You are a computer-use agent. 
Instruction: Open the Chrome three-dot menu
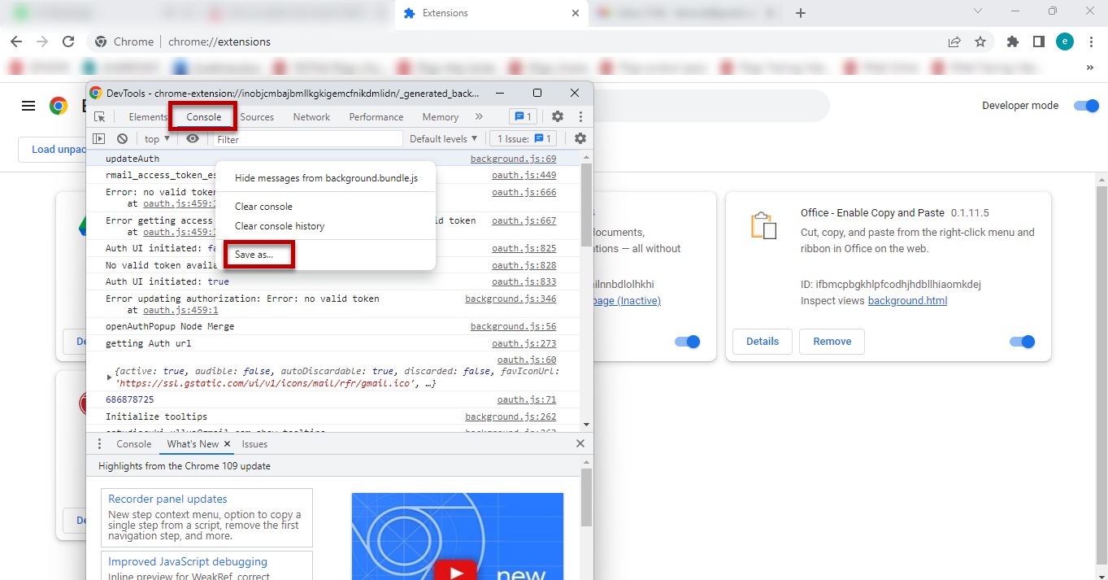point(1091,41)
